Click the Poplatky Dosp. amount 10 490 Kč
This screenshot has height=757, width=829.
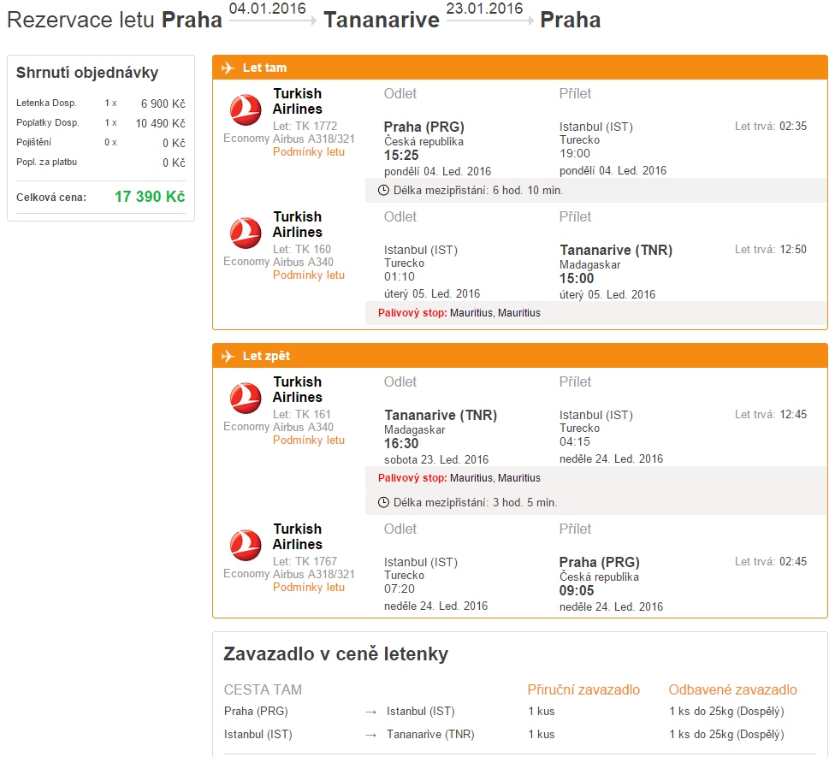pyautogui.click(x=161, y=123)
